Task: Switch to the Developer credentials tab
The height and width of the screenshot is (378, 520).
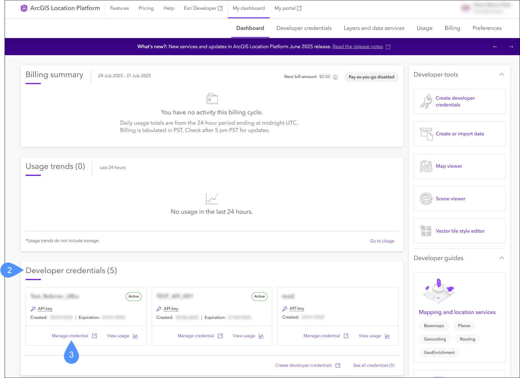Action: click(304, 28)
